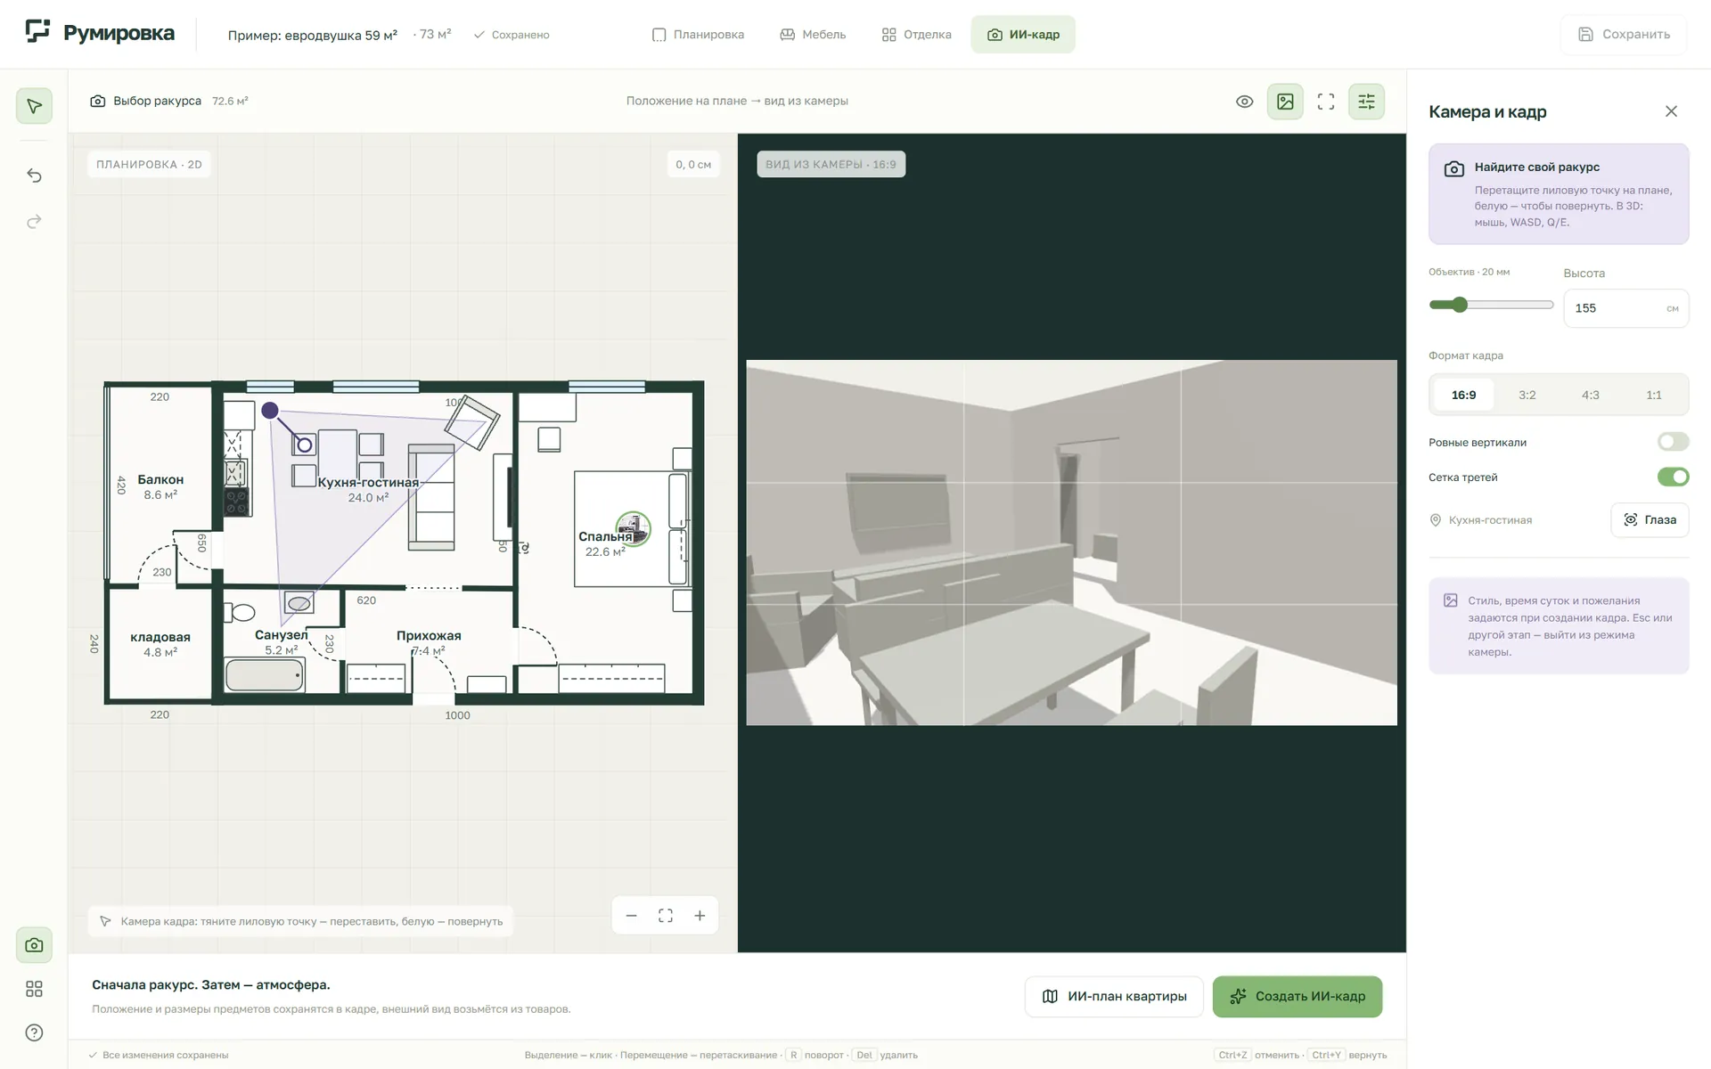
Task: Open the help question mark icon
Action: pos(34,1032)
